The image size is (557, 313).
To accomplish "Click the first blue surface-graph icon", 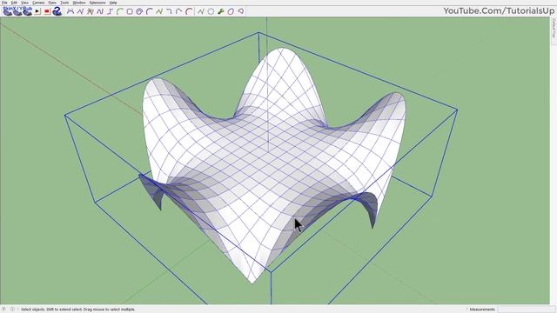I will coord(8,11).
